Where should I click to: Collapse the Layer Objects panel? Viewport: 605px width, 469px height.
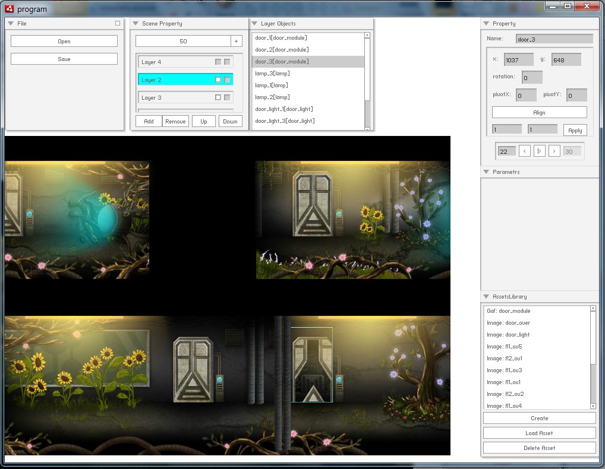click(254, 24)
